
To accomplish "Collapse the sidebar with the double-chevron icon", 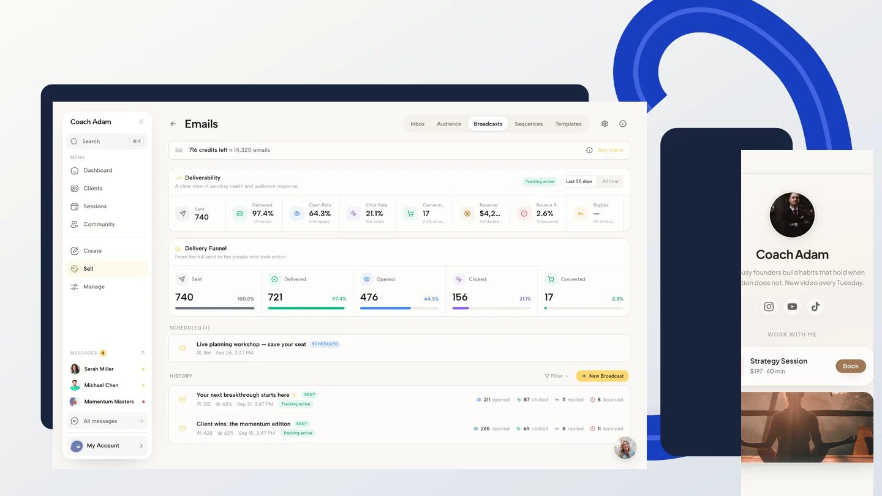I will pos(141,122).
